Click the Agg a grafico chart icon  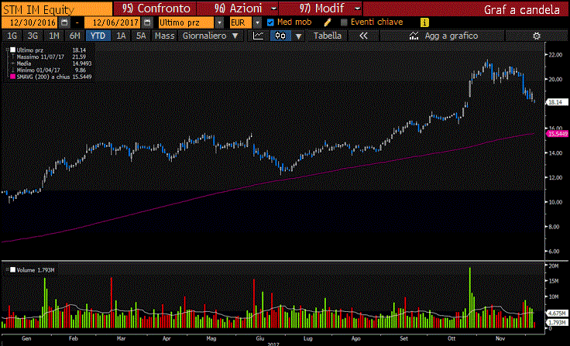point(414,36)
